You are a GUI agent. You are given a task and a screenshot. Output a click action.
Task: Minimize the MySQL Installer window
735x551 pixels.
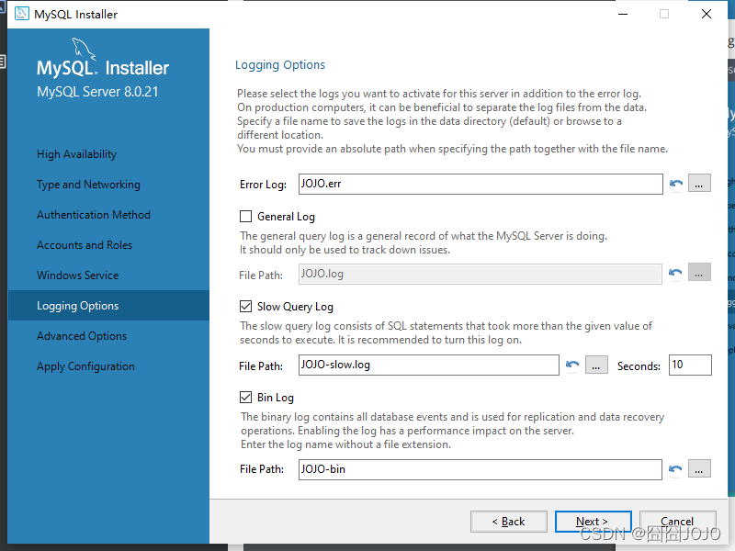tap(623, 14)
